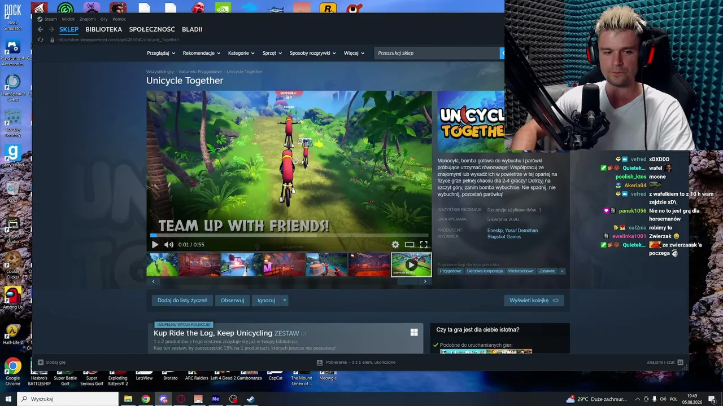
Task: Reload the Steam store page
Action: pos(40,40)
